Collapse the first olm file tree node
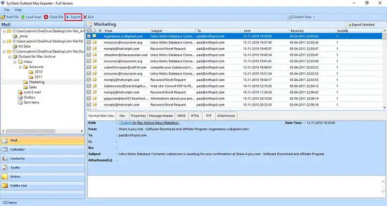Image resolution: width=387 pixels, height=206 pixels. 4,31
